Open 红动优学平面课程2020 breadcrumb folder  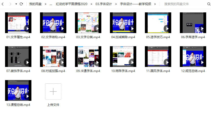point(71,4)
